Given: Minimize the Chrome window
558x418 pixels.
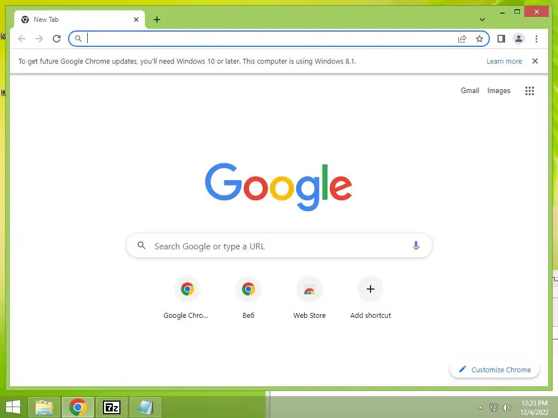Looking at the screenshot, I should pos(502,12).
